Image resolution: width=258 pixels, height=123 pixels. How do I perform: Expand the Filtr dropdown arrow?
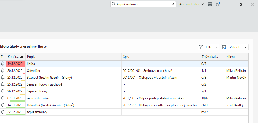pyautogui.click(x=216, y=47)
